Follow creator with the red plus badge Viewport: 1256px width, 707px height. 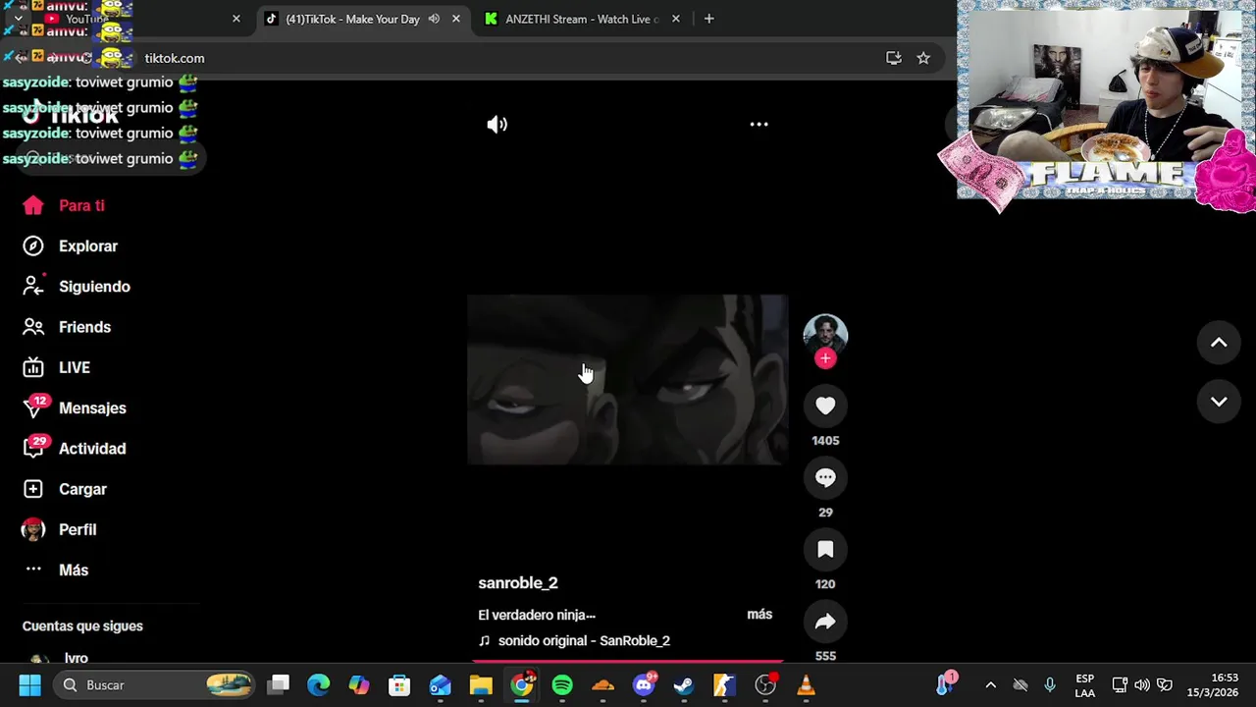[825, 358]
